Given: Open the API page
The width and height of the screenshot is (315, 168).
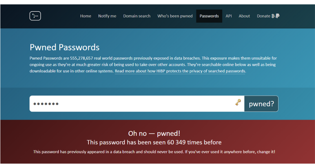Looking at the screenshot, I should point(229,16).
